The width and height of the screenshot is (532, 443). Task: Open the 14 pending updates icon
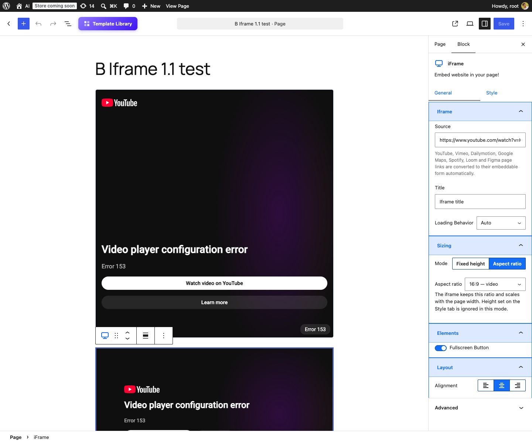87,6
